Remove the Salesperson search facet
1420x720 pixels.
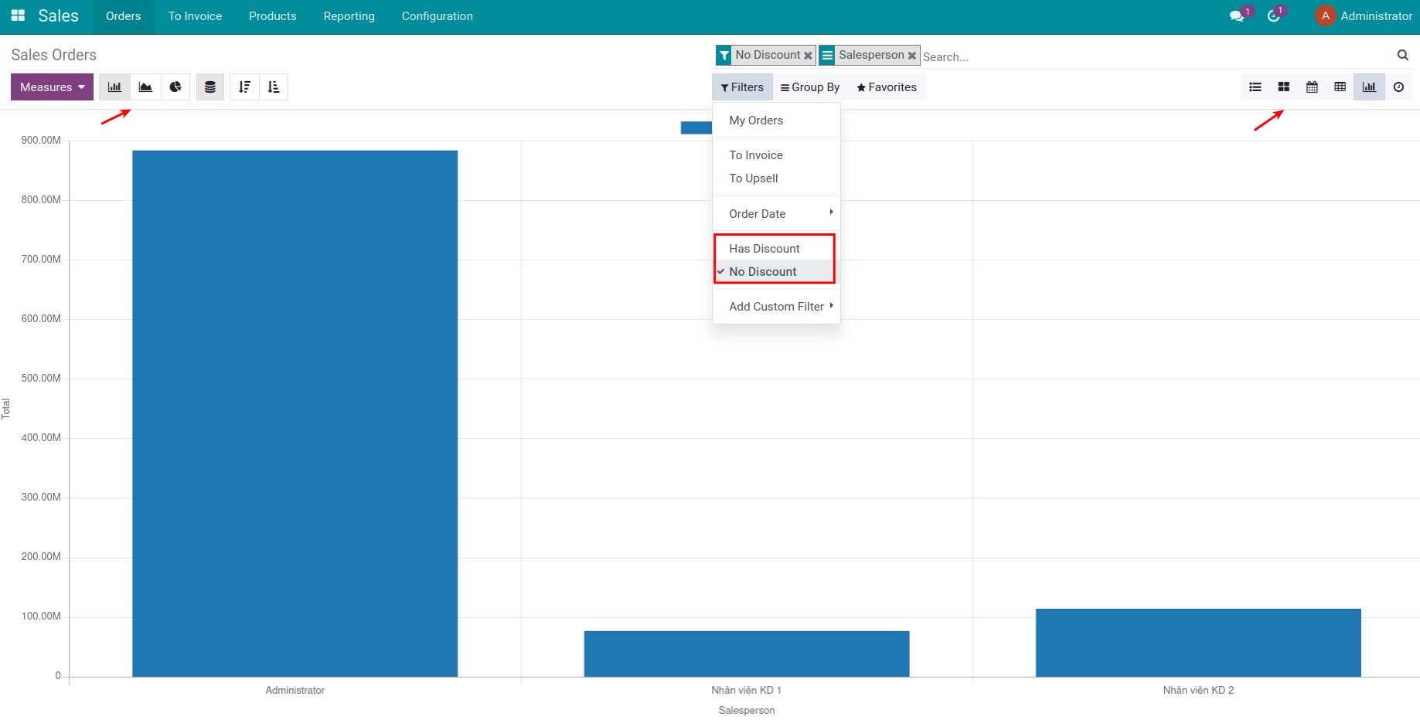pos(912,56)
